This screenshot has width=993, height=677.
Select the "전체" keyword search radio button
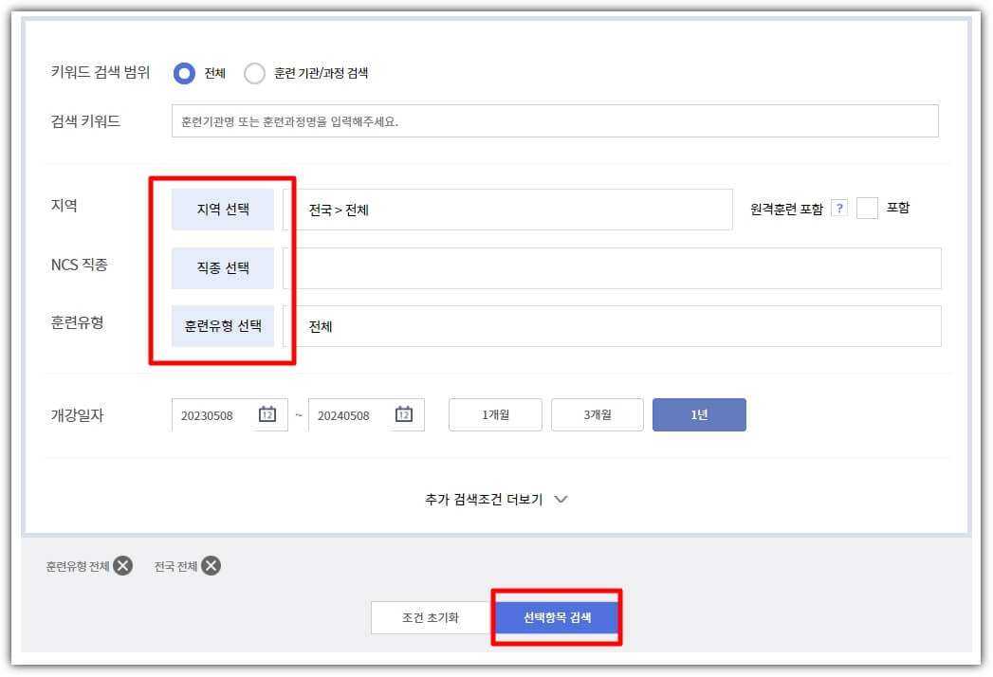[x=183, y=73]
